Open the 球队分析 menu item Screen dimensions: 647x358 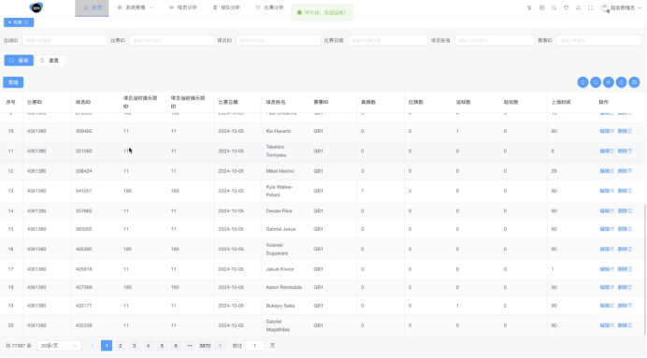tap(226, 7)
